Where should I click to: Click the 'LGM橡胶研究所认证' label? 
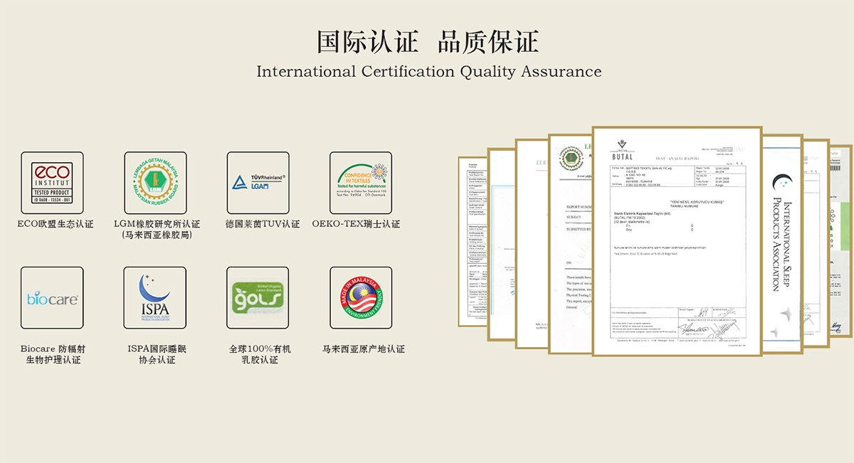coord(157,224)
